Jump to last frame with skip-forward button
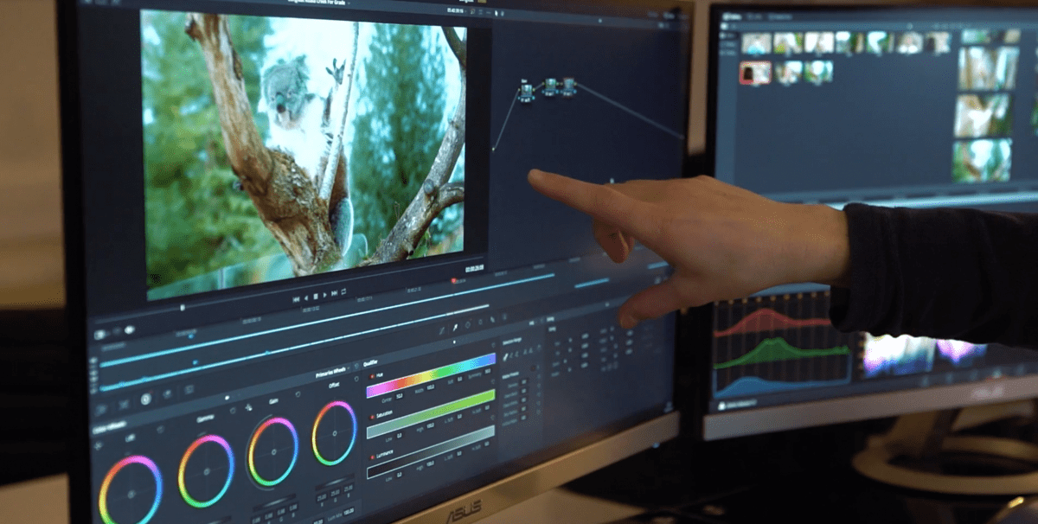Image resolution: width=1038 pixels, height=524 pixels. pos(334,293)
